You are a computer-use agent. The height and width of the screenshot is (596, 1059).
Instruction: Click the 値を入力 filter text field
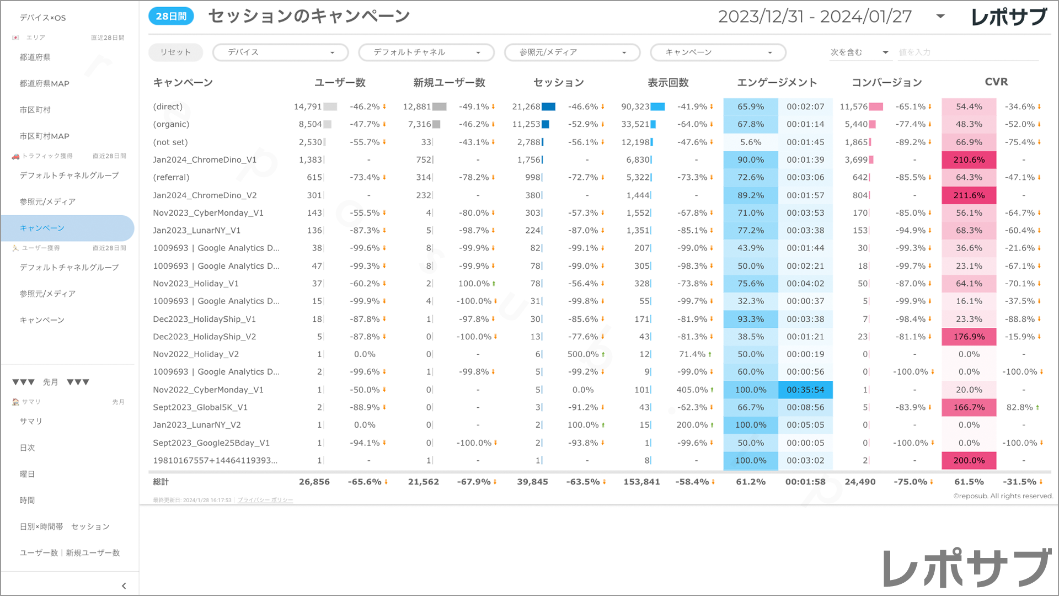pyautogui.click(x=967, y=52)
